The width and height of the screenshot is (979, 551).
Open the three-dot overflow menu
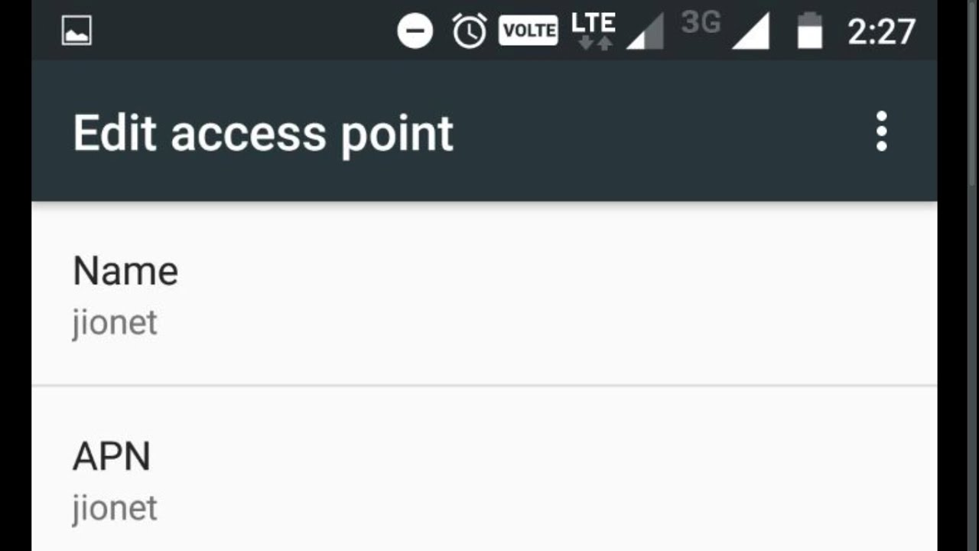[x=881, y=132]
